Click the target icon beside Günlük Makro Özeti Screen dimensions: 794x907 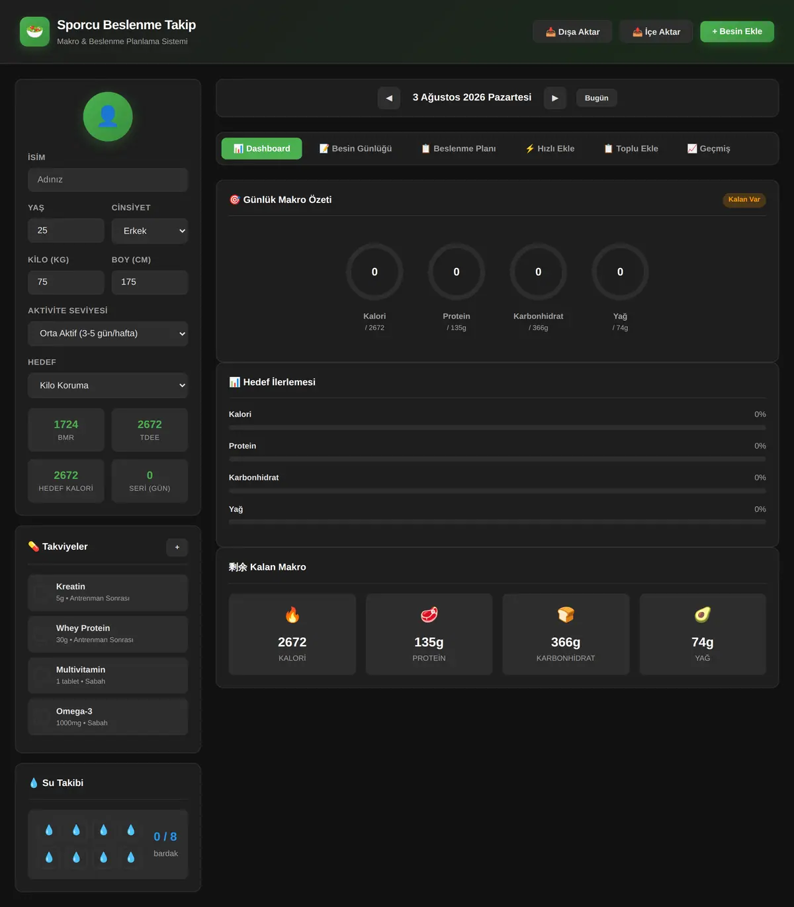click(234, 200)
